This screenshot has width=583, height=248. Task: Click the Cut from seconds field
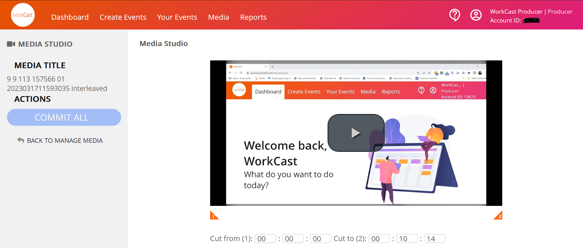click(321, 239)
